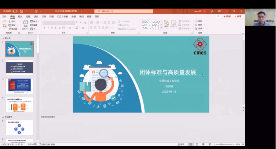Click the Save icon in title bar
This screenshot has width=276, height=149.
[21, 11]
